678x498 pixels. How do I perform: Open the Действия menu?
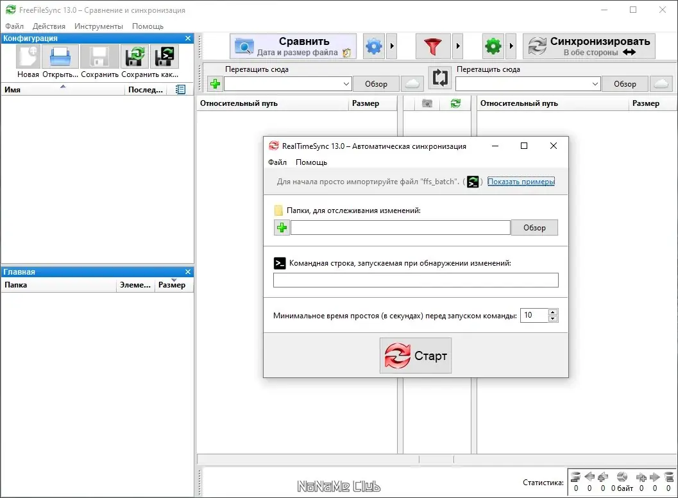click(49, 26)
